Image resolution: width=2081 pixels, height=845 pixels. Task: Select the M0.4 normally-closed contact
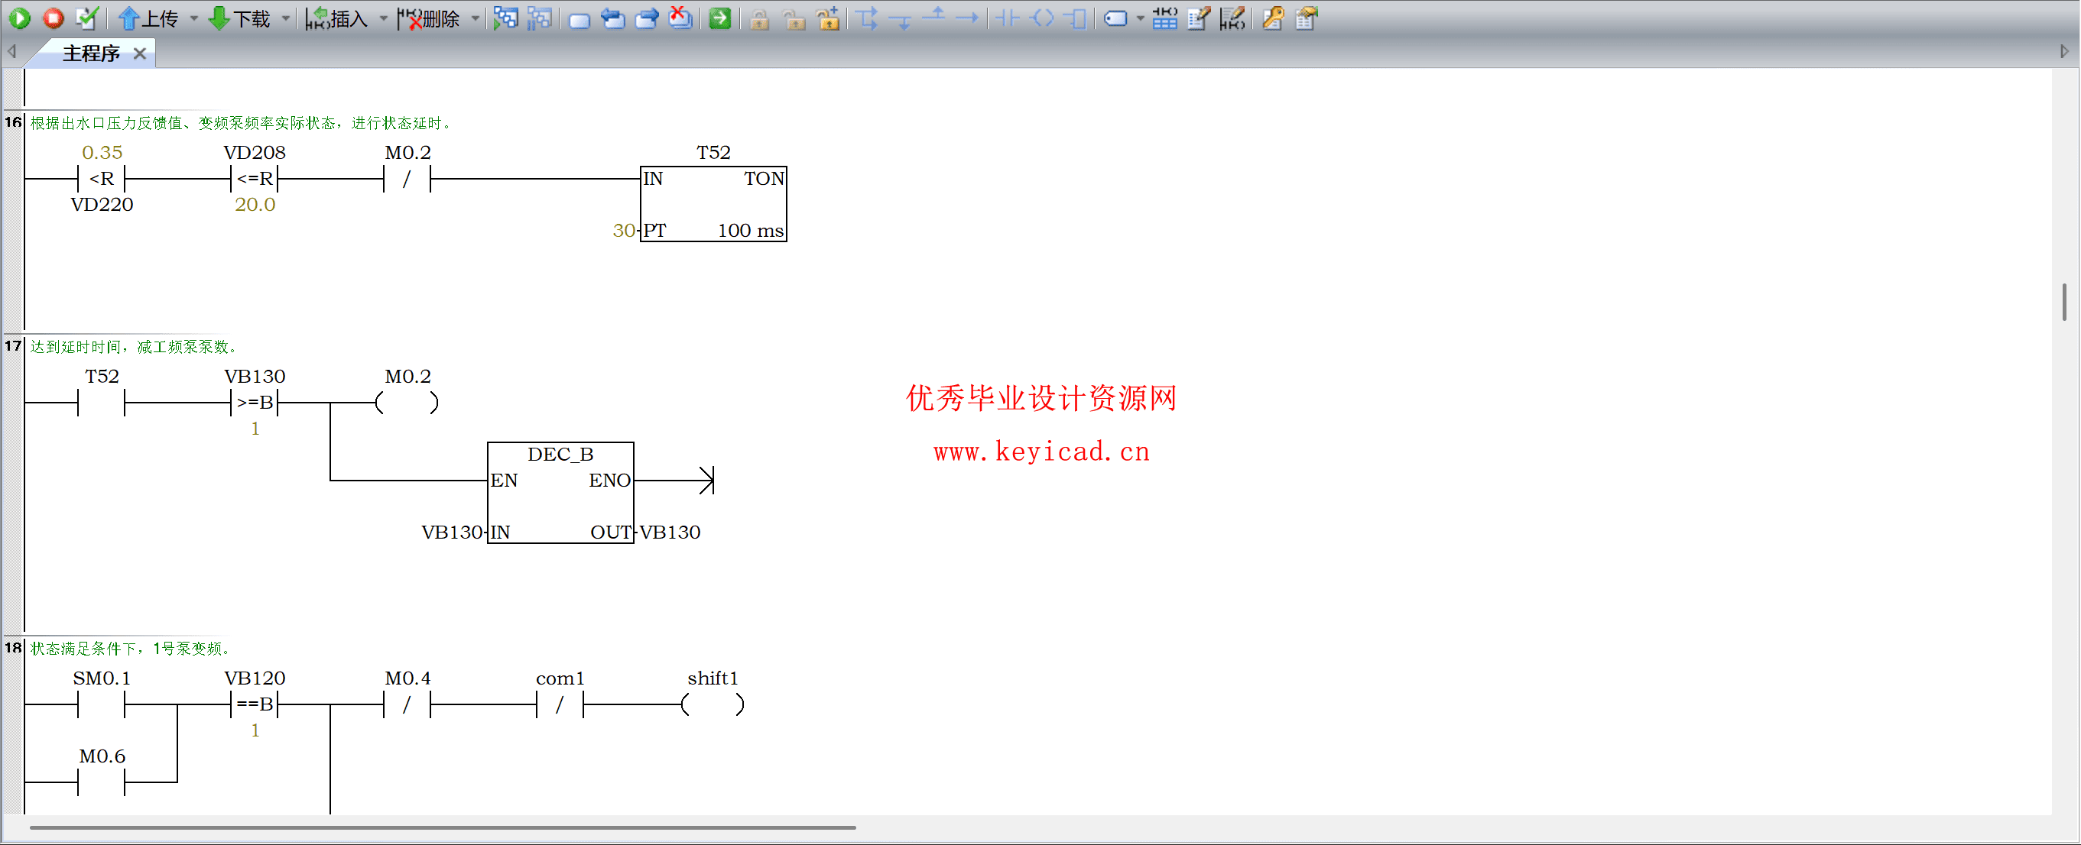407,704
